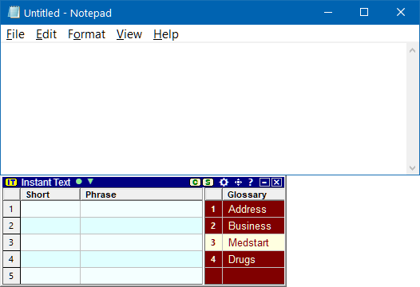Open Instant Text settings gear
This screenshot has height=287, width=420.
coord(224,183)
